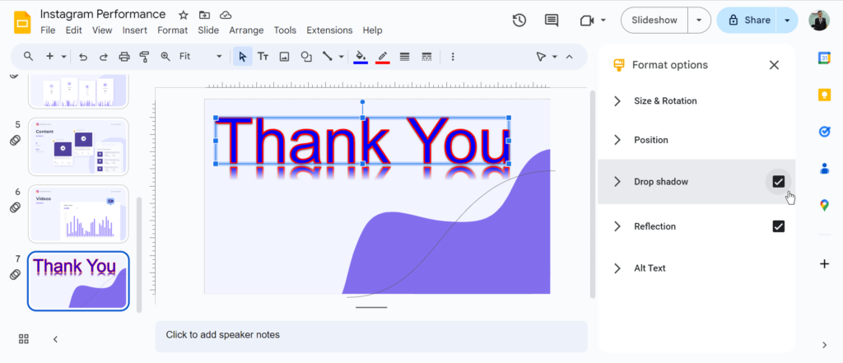Choose the text box tool

point(263,57)
